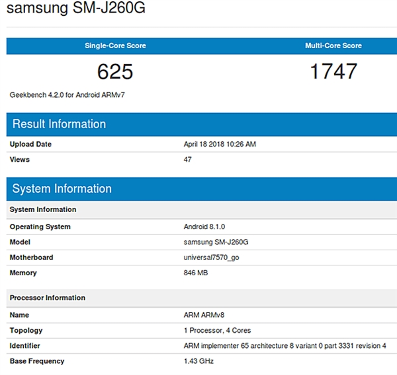Click the Upload Date value April 18 2018
397x375 pixels.
click(x=219, y=144)
